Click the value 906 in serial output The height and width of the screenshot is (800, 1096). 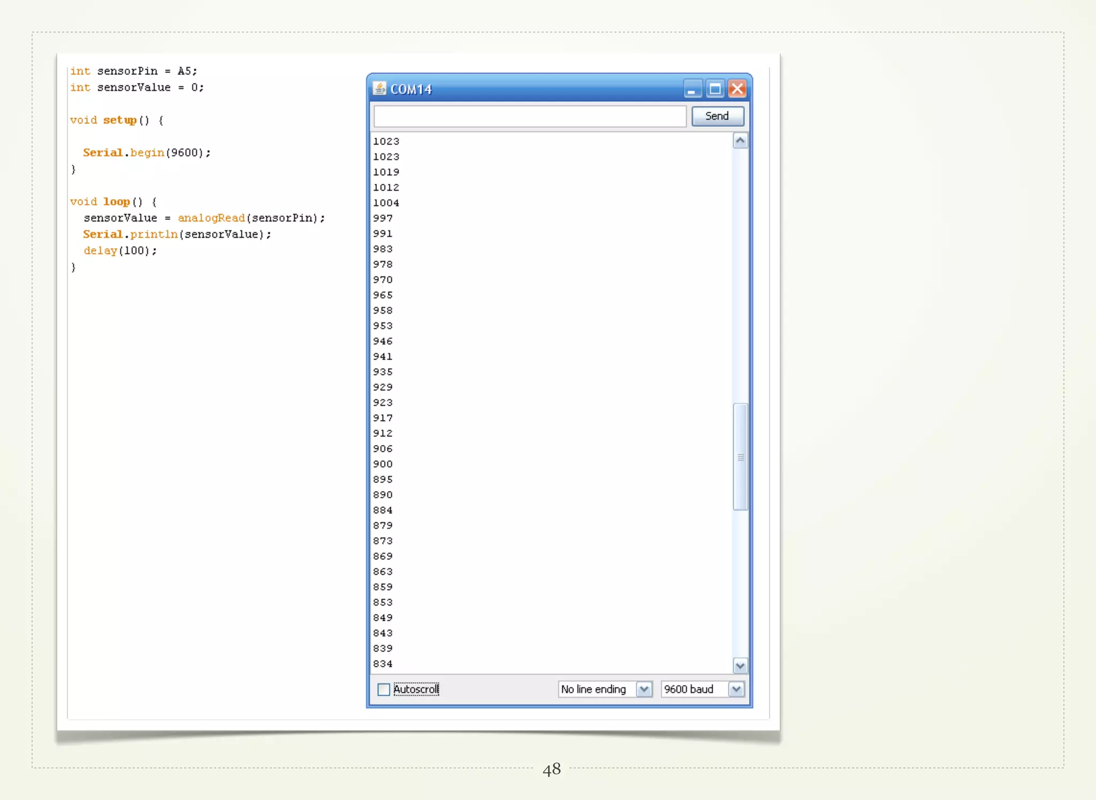click(x=383, y=449)
